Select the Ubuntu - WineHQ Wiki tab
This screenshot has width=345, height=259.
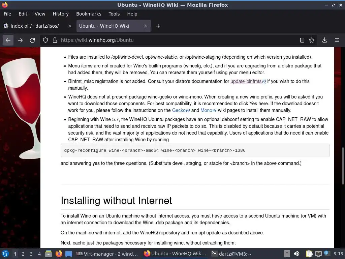pyautogui.click(x=114, y=26)
